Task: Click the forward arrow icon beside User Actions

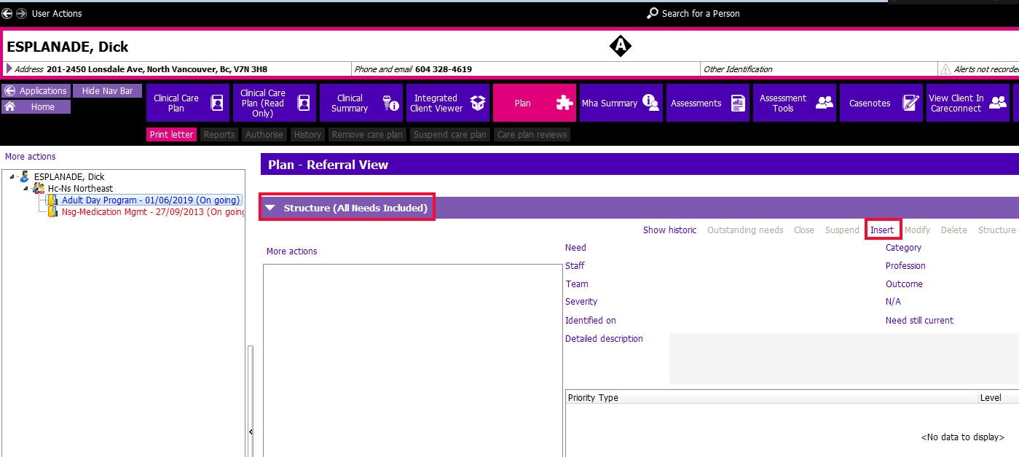Action: pyautogui.click(x=21, y=13)
